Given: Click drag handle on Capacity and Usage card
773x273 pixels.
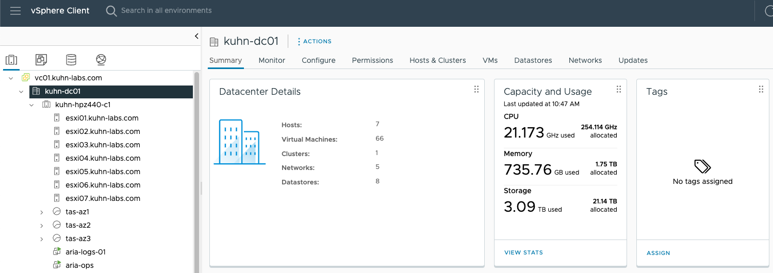Looking at the screenshot, I should [x=618, y=89].
